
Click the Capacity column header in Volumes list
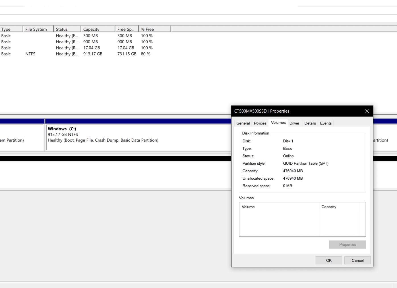[x=339, y=207]
